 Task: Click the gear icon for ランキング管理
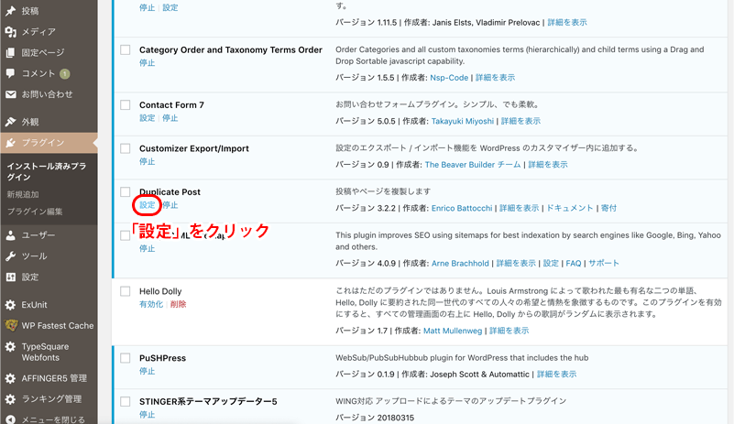click(10, 399)
